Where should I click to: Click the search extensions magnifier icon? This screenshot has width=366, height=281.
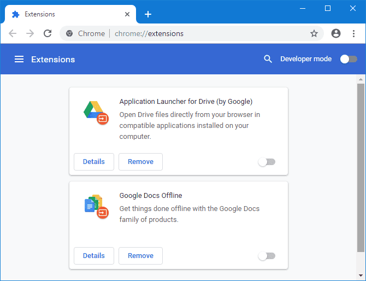(x=268, y=59)
